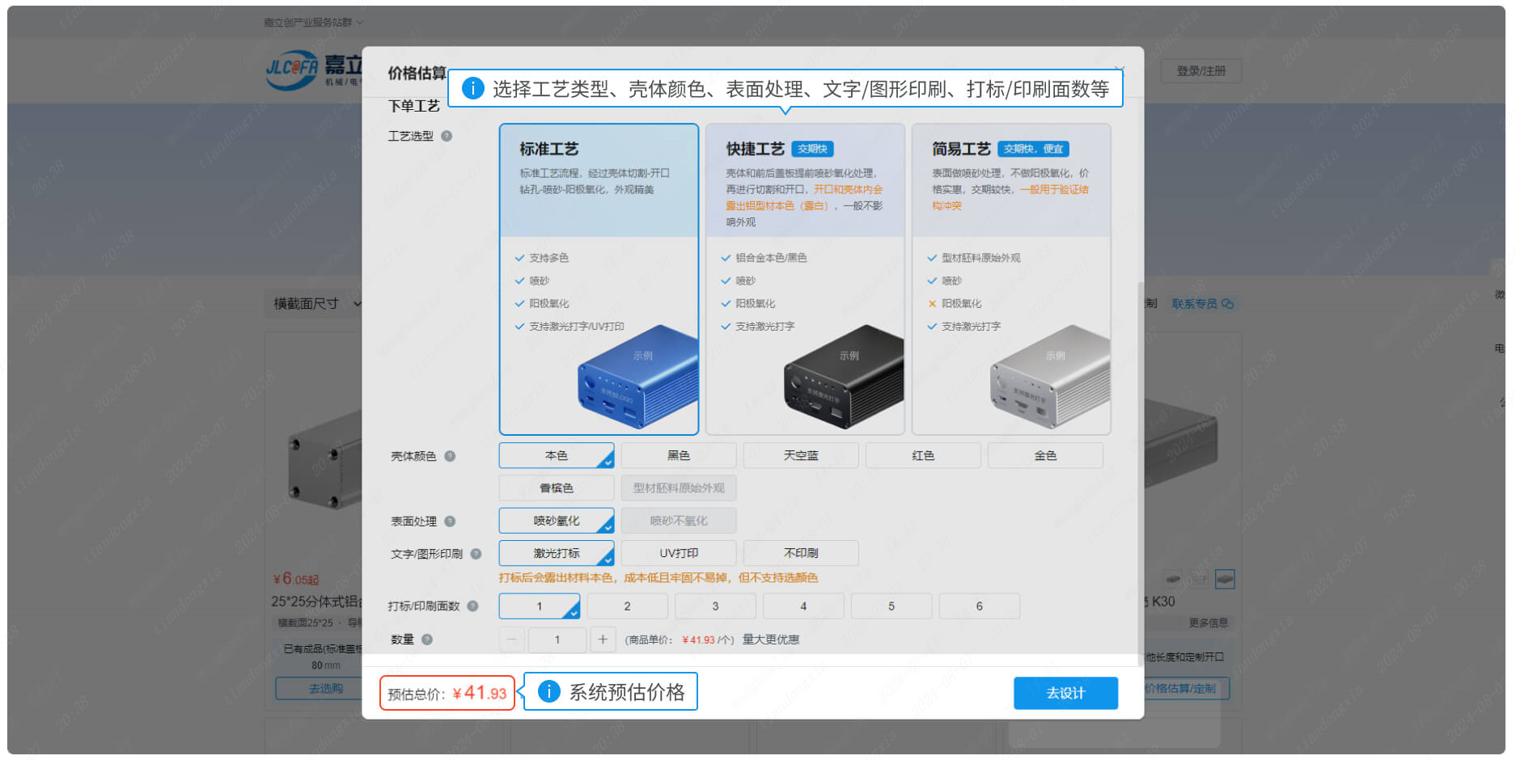Click the 联系专员 link
This screenshot has height=760, width=1516.
click(x=1194, y=304)
